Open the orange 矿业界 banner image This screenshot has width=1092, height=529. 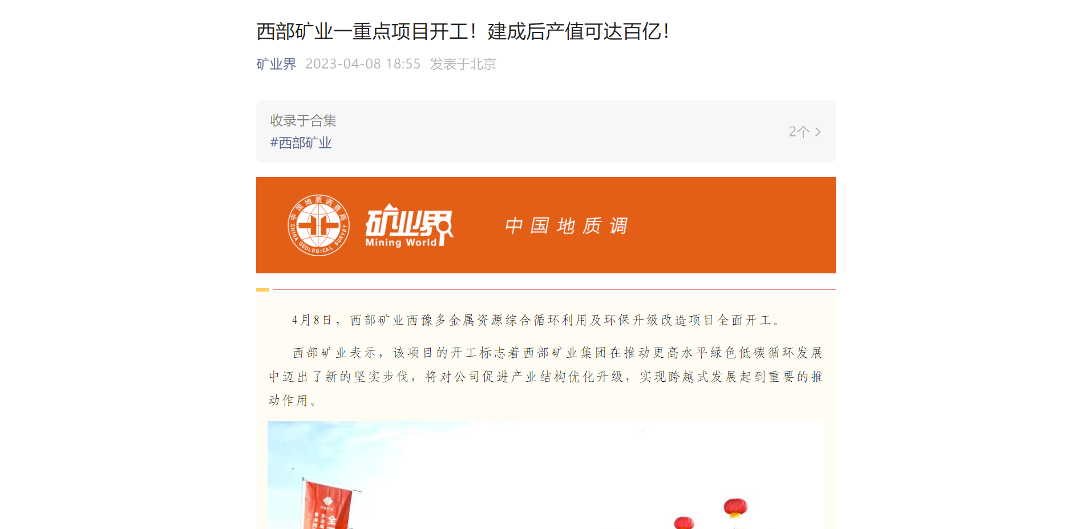click(546, 225)
